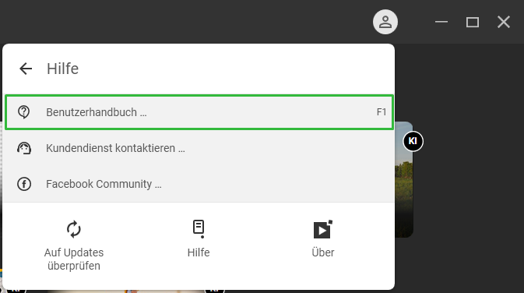524x293 pixels.
Task: Open the Benutzerhandbuch … menu entry
Action: pos(199,112)
